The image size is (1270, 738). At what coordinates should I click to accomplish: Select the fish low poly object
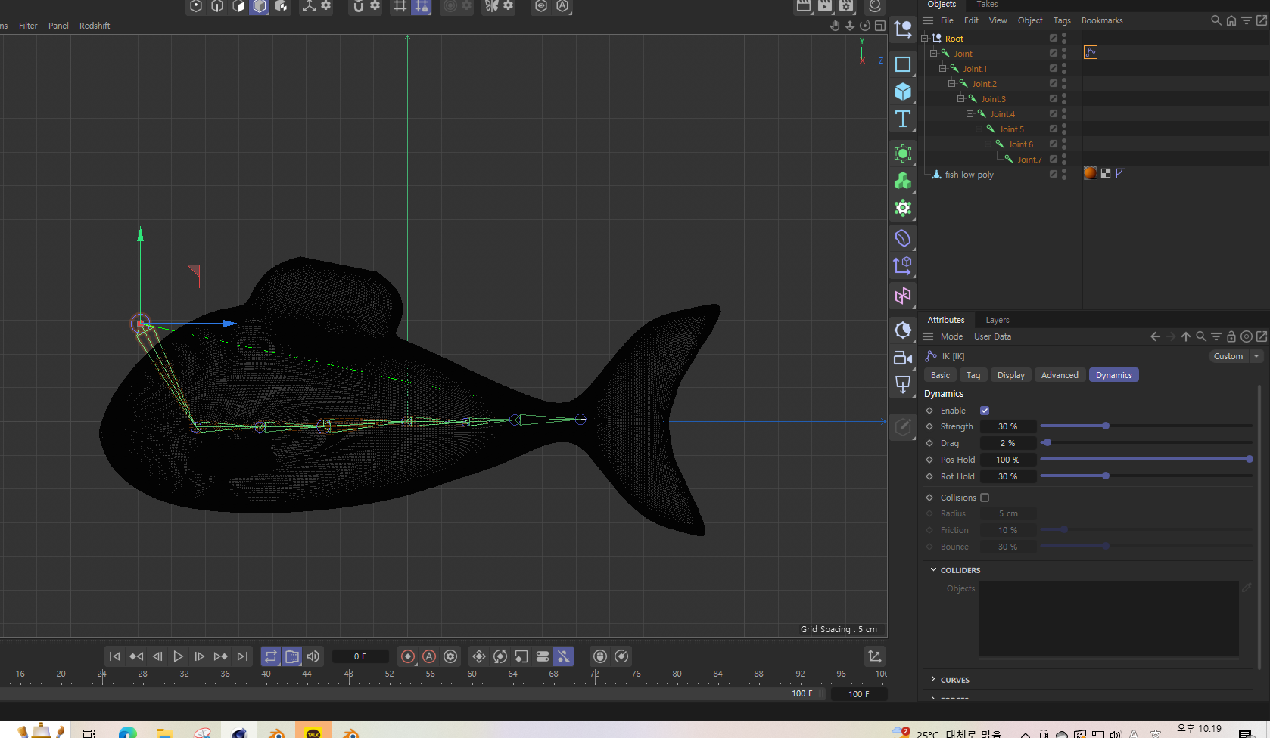point(969,175)
